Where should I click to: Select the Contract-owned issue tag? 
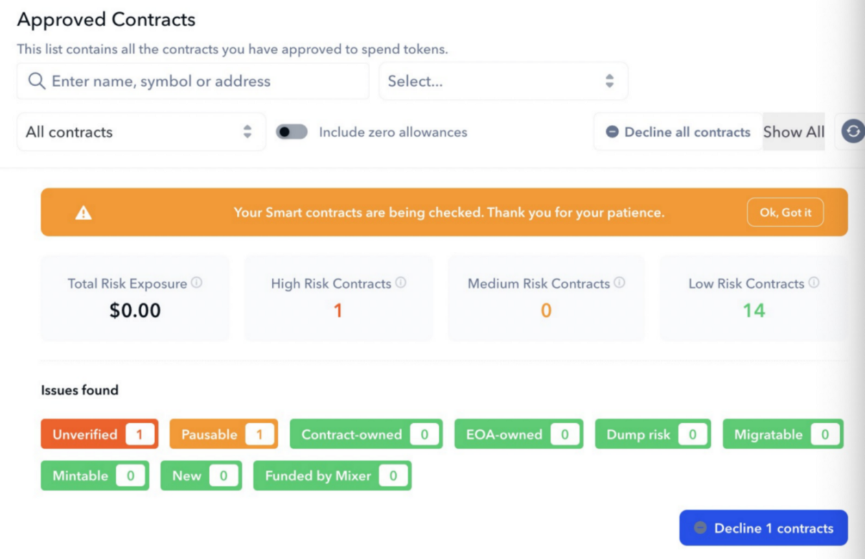coord(366,434)
